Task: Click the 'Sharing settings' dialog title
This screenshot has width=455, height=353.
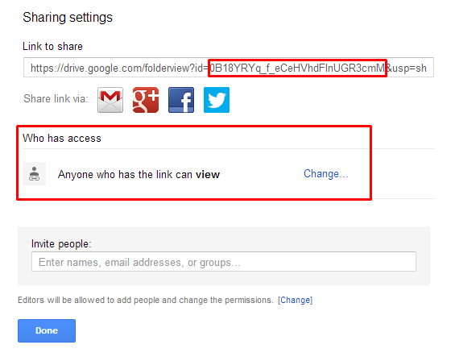Action: pos(68,18)
